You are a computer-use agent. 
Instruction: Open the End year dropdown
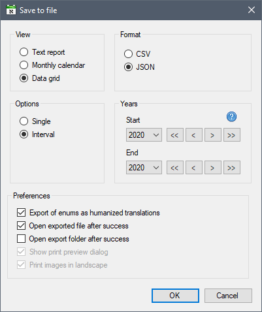144,168
